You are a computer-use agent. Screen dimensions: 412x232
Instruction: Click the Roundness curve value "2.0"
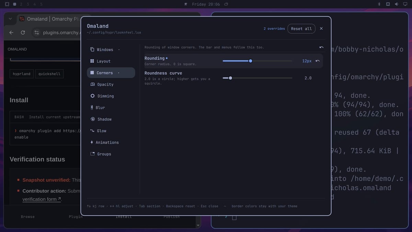tap(308, 78)
